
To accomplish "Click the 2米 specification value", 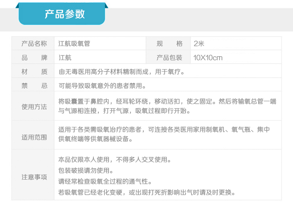I will click(199, 43).
